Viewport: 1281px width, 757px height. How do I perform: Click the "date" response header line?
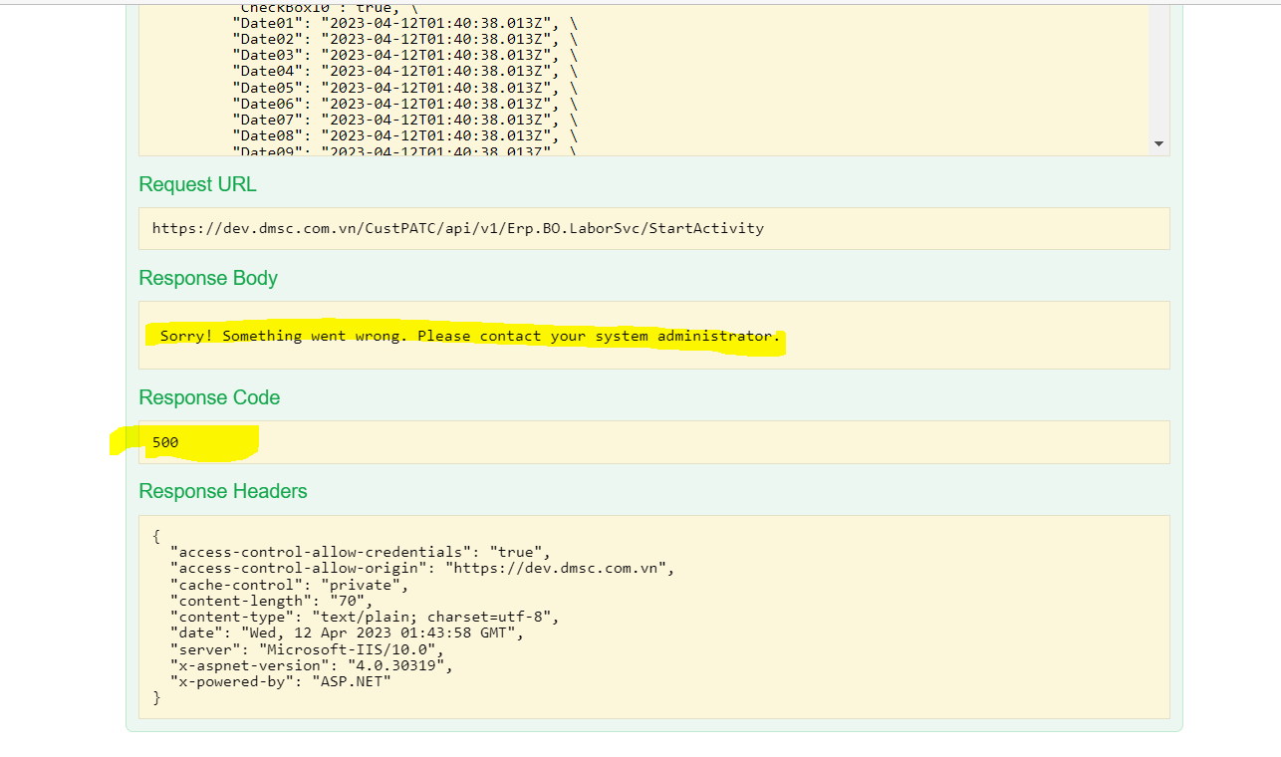pyautogui.click(x=347, y=633)
